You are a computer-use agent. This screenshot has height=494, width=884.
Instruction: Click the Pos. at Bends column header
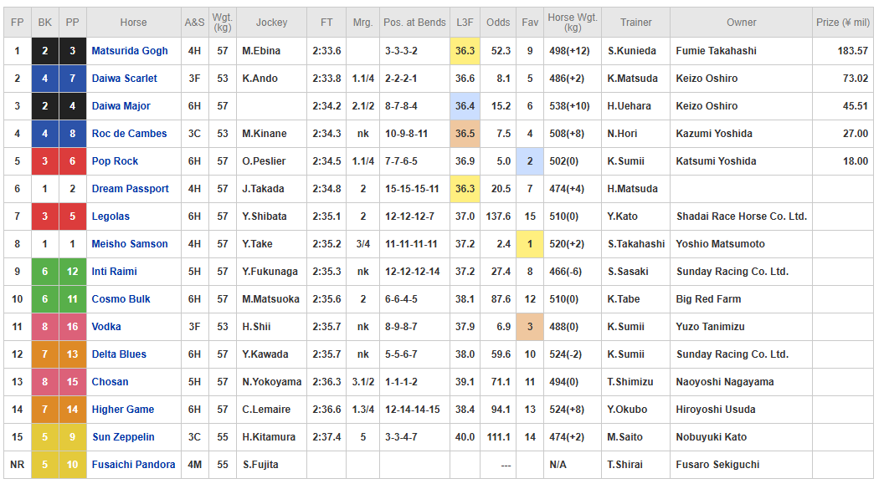coord(414,23)
